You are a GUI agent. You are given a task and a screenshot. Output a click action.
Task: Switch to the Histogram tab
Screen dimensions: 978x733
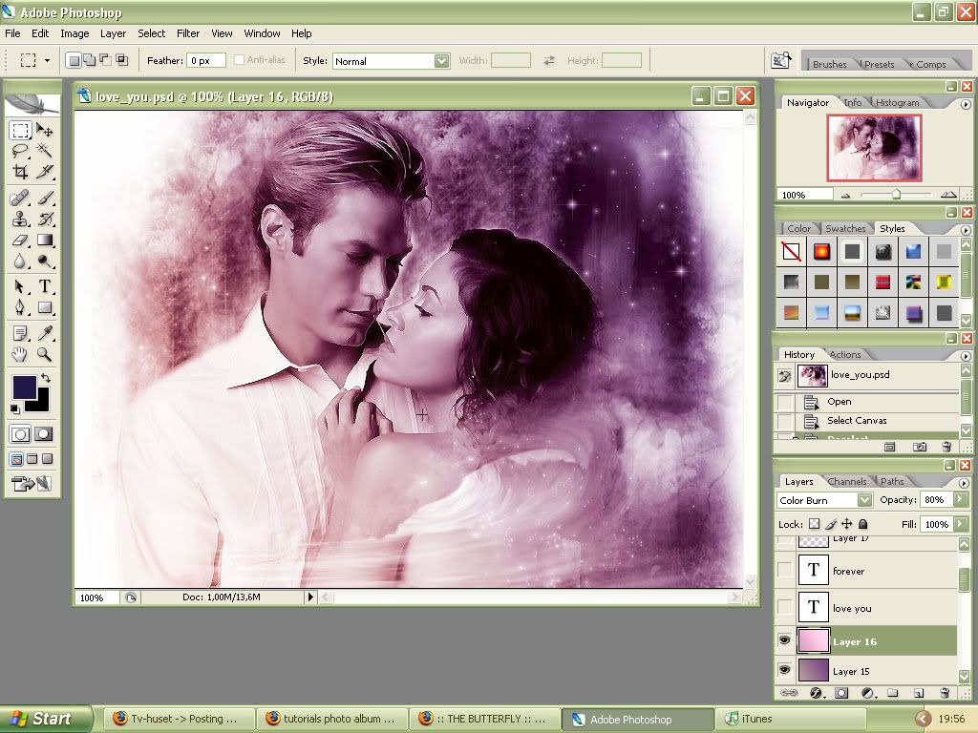[897, 102]
